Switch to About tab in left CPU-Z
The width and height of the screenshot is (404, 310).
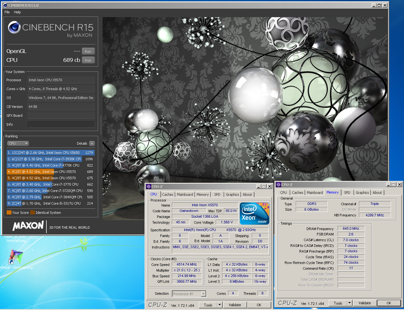[x=247, y=195]
